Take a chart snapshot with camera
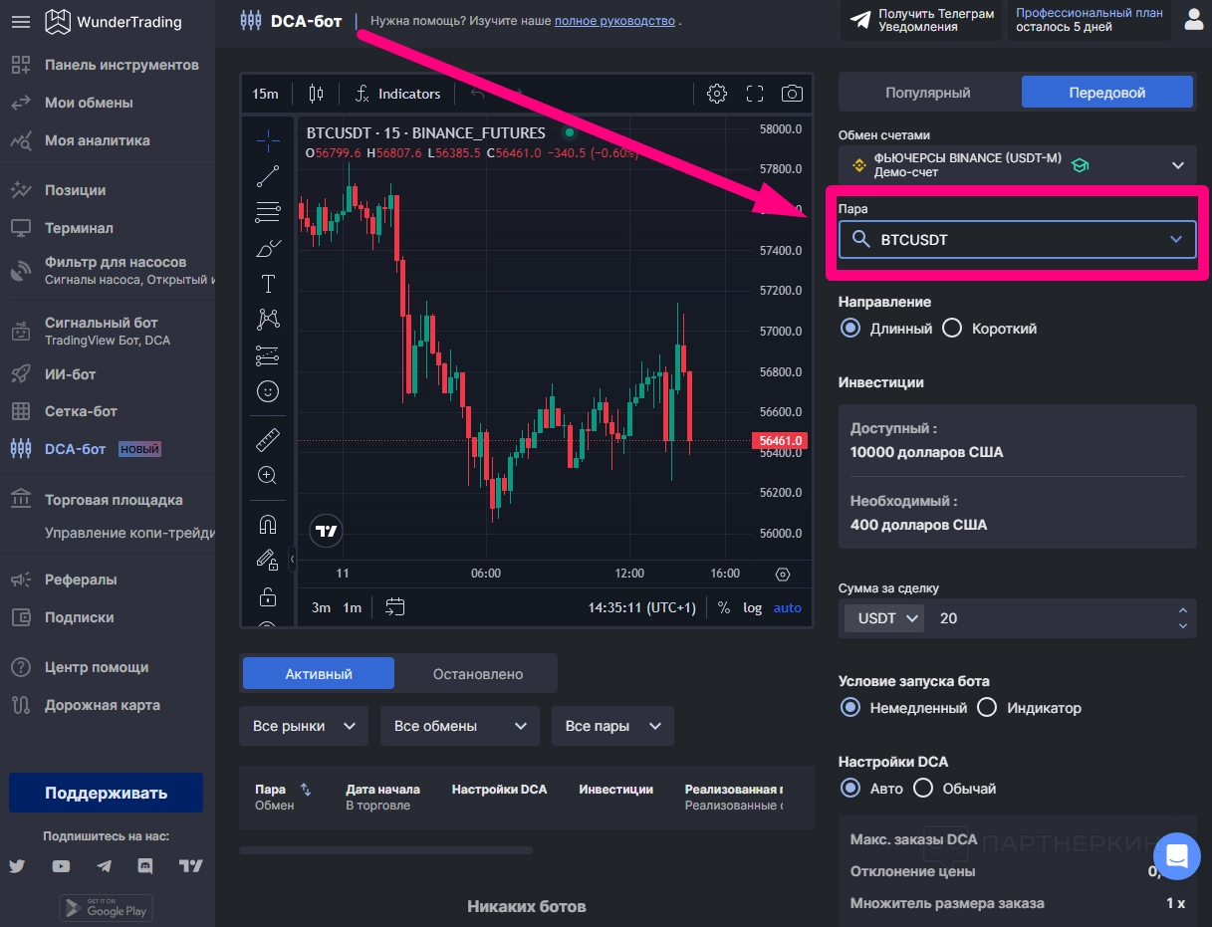Image resolution: width=1212 pixels, height=927 pixels. coord(792,94)
